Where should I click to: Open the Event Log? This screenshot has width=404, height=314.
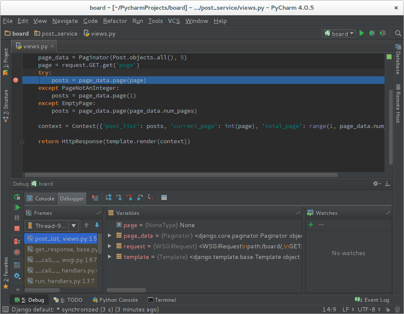pos(372,300)
